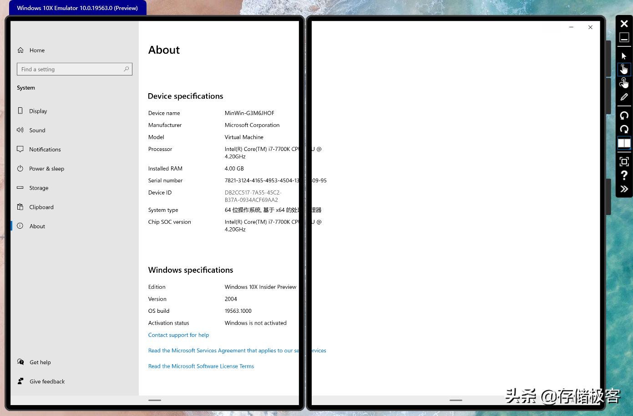Rotate the device clockwise
633x416 pixels.
click(x=624, y=129)
